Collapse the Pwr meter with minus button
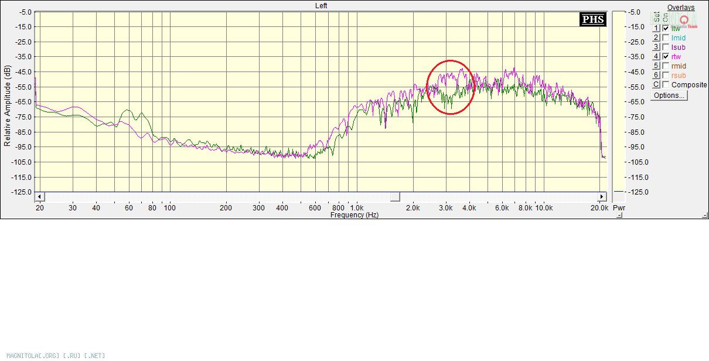The height and width of the screenshot is (361, 709). 619,215
